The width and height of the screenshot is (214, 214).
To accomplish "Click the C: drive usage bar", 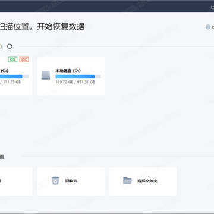I will [14, 77].
